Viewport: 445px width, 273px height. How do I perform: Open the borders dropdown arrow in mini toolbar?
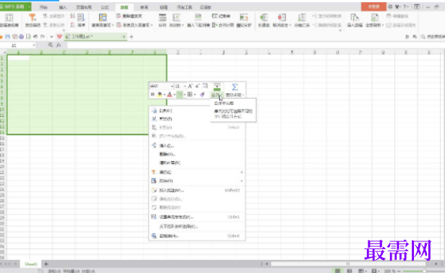point(195,95)
